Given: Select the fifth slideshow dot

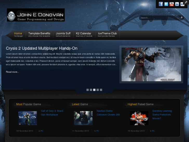Looking at the screenshot, I should (x=101, y=90).
